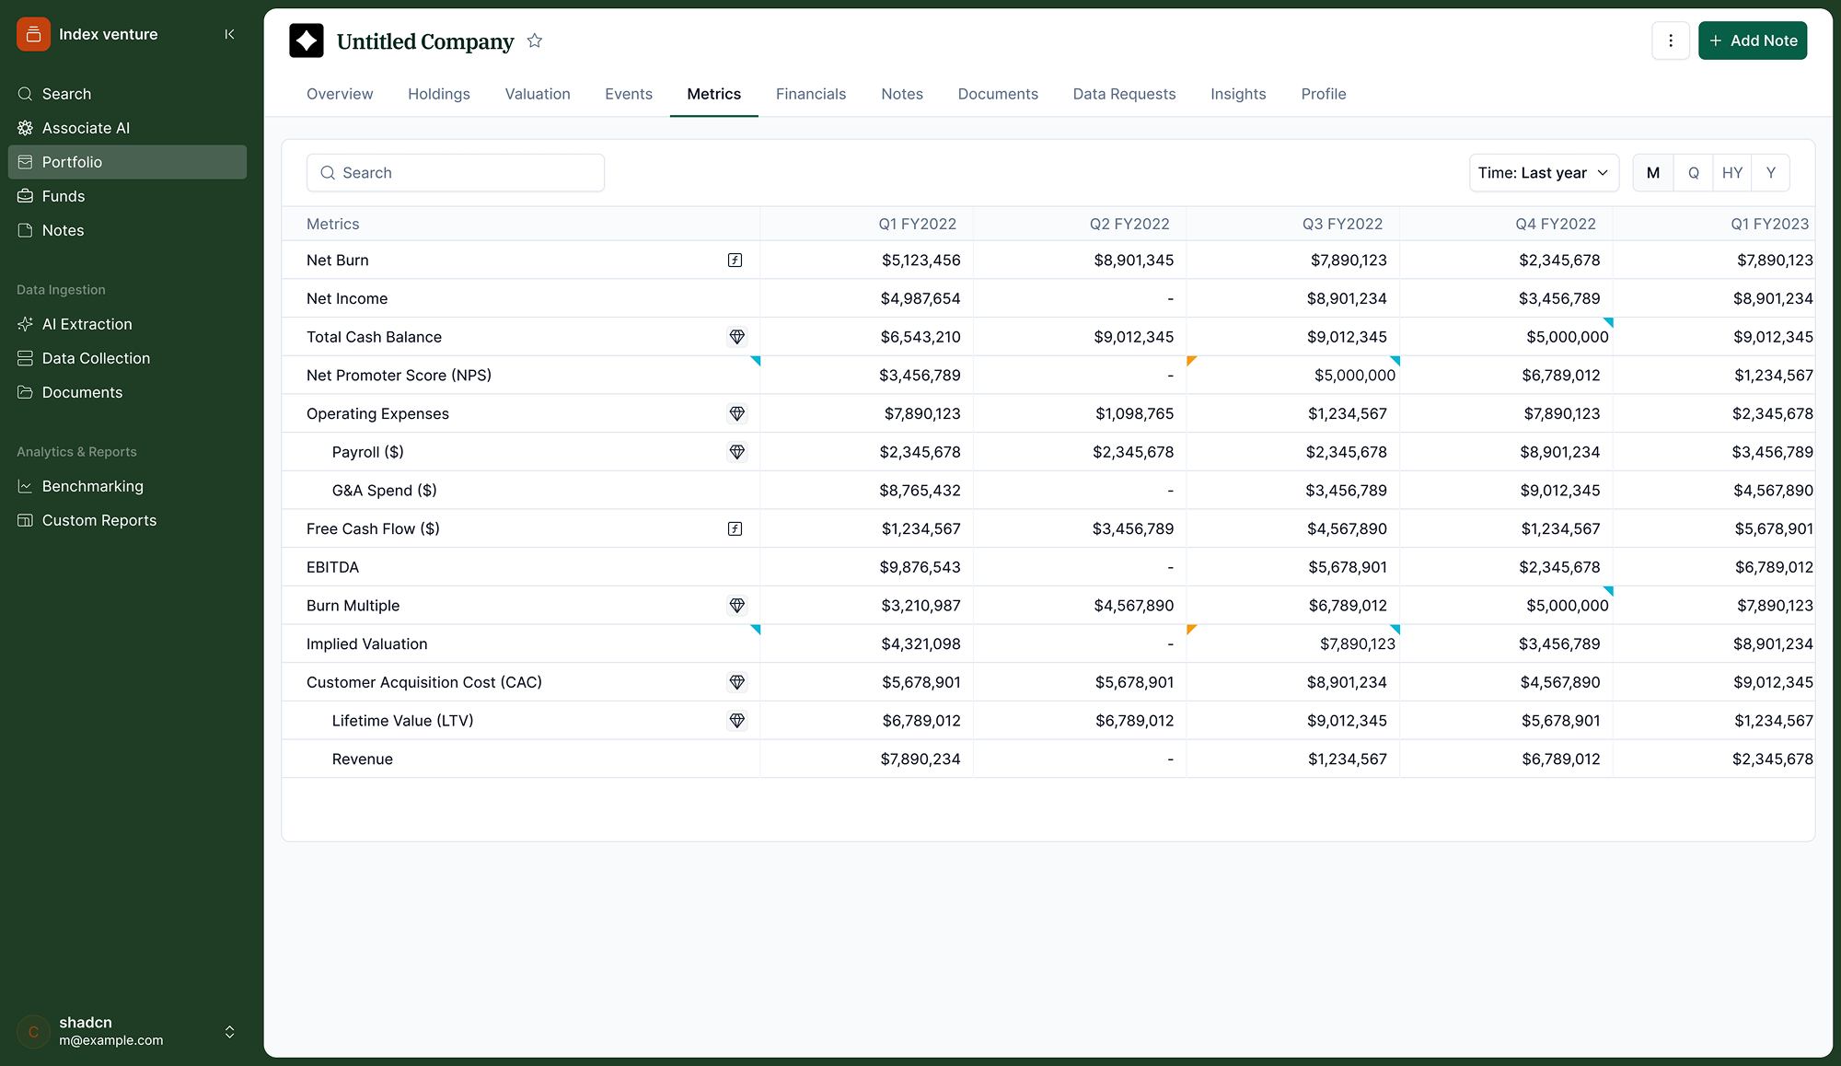Screen dimensions: 1841x1066
Task: Switch to the Notes tab in header
Action: pyautogui.click(x=902, y=94)
